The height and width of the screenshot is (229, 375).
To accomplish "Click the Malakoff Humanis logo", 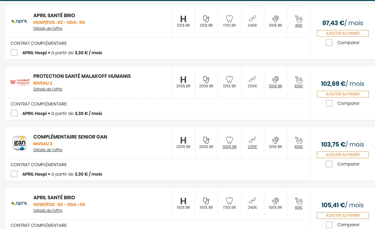I will tap(20, 82).
